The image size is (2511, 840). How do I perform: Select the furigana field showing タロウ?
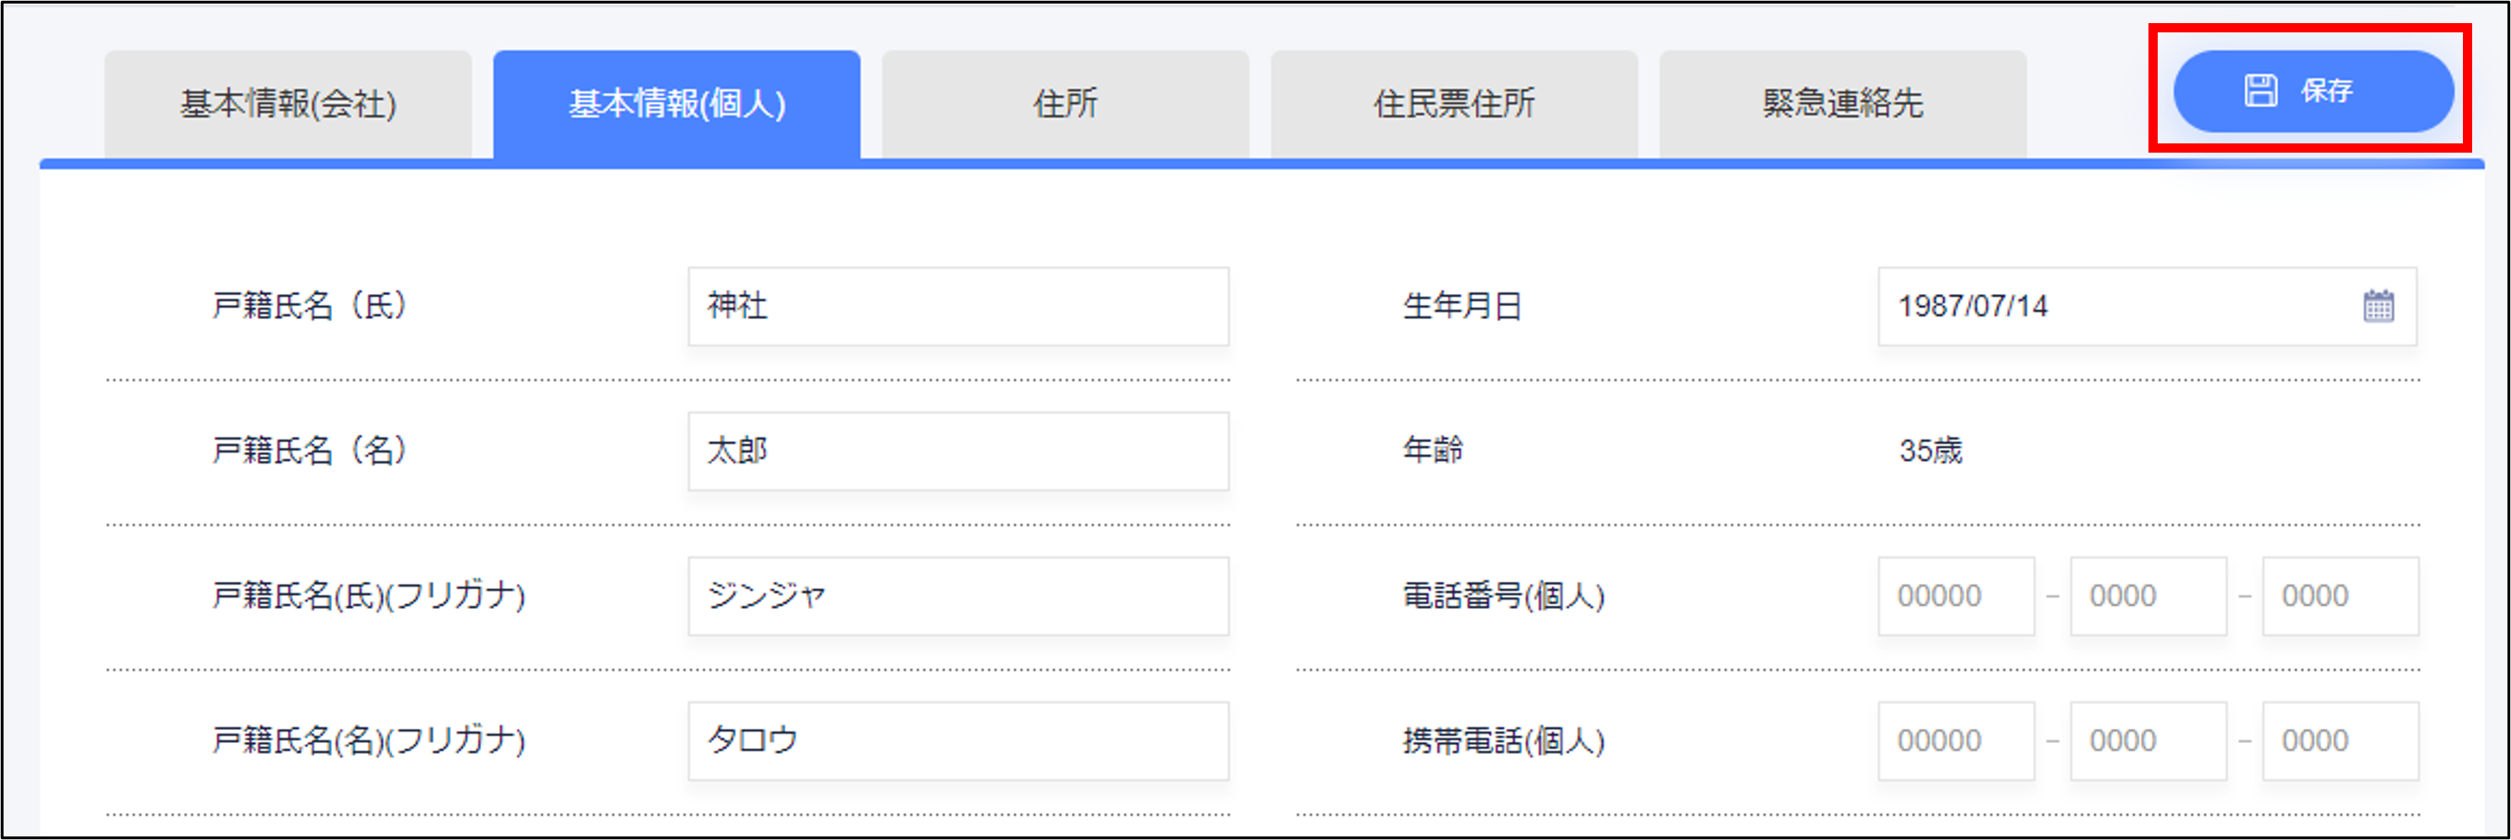point(957,741)
